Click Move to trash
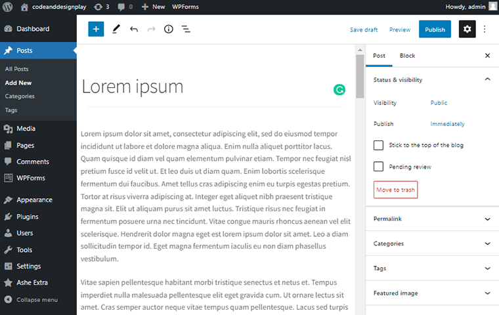The height and width of the screenshot is (315, 499). pyautogui.click(x=395, y=190)
